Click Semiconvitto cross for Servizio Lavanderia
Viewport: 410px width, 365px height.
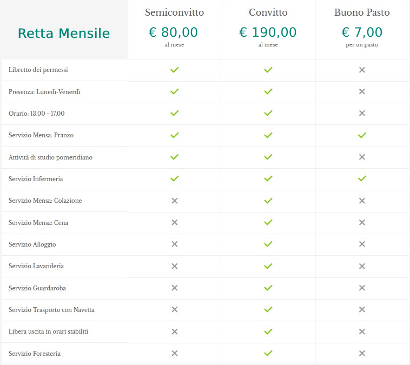click(x=174, y=266)
